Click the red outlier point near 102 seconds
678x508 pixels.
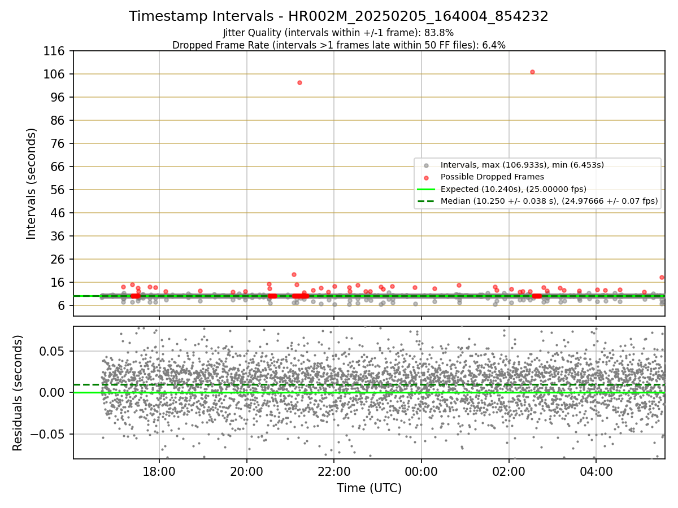[299, 82]
